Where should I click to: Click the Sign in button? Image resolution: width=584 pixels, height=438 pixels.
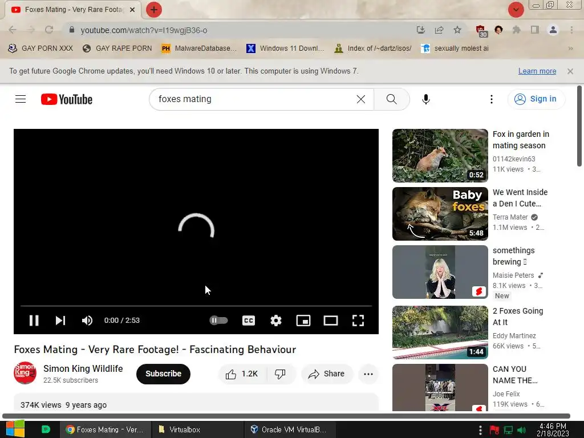coord(536,99)
